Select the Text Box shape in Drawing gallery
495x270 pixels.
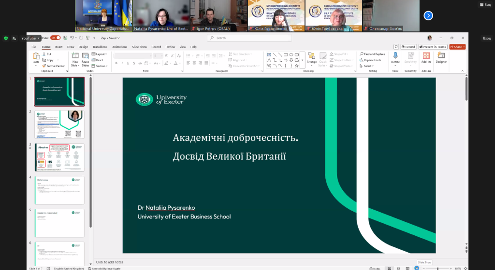(269, 54)
